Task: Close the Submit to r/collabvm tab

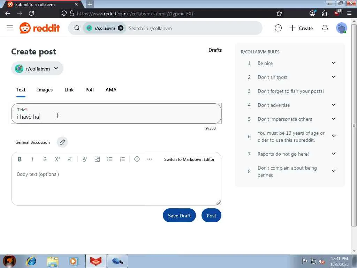Action: point(76,4)
